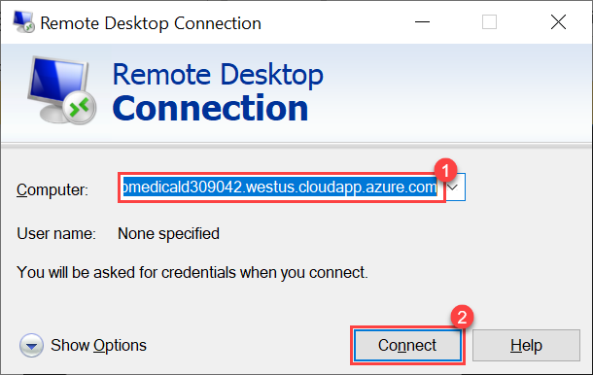Click the large monitor icon in the banner

[61, 90]
